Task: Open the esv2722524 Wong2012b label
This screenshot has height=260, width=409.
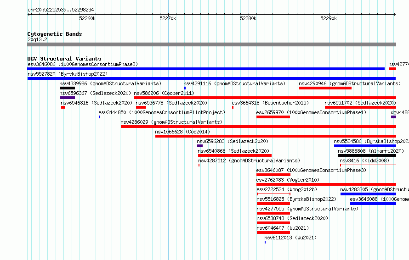Action: coord(287,189)
